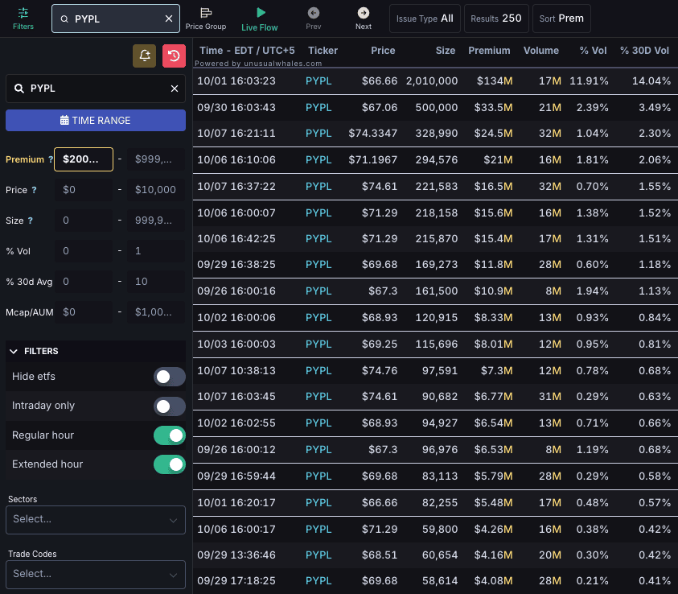Go to Prev page arrow
This screenshot has height=594, width=678.
(314, 14)
